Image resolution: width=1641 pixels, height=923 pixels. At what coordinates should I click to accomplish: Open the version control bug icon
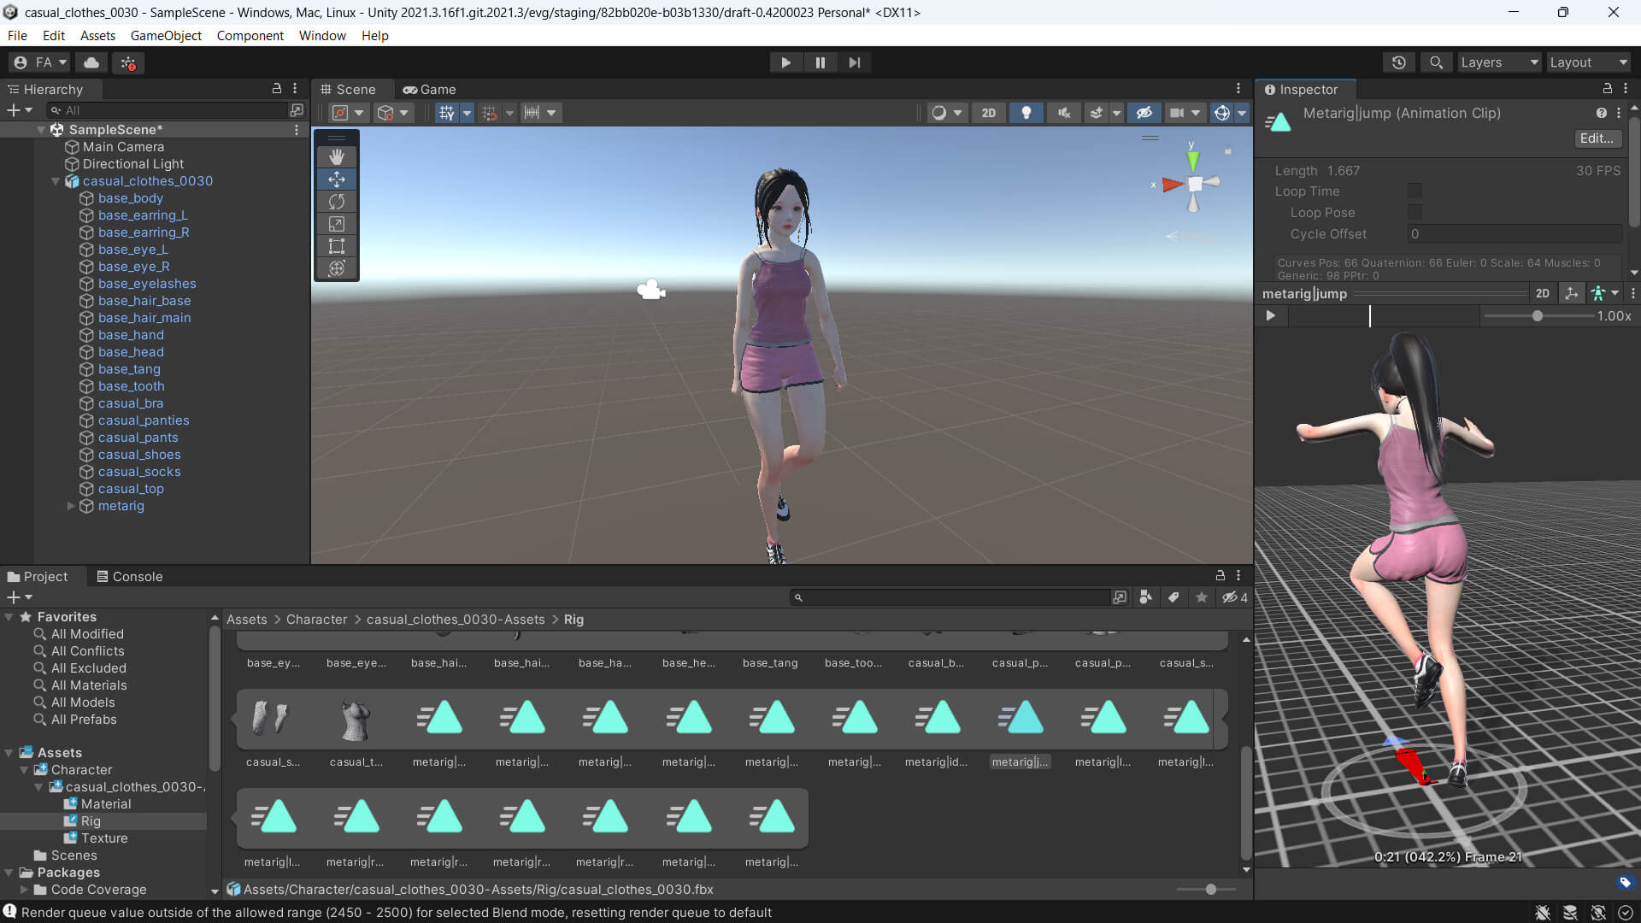(x=128, y=62)
